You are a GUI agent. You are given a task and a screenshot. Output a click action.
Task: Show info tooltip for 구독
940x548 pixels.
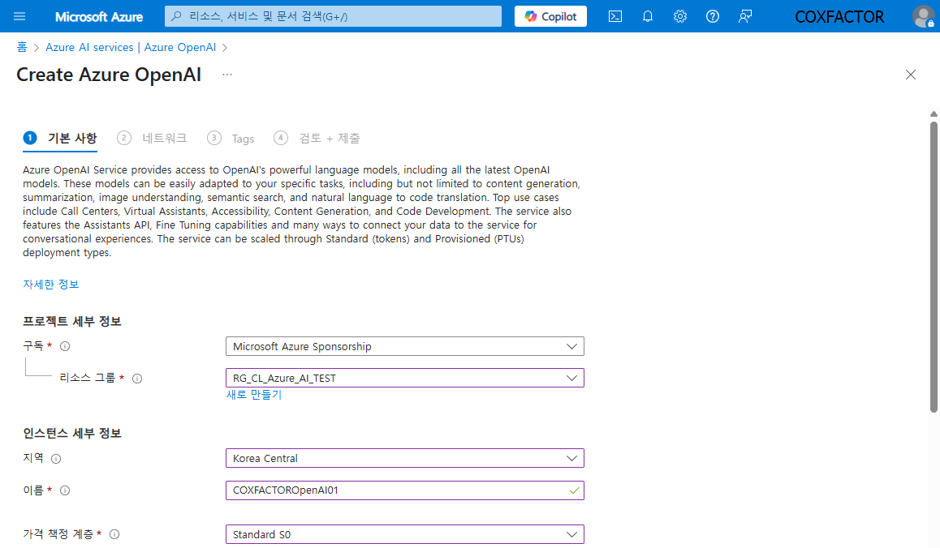pos(65,346)
